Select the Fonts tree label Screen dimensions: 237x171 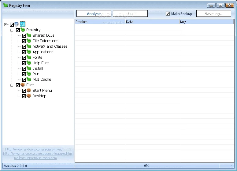(37, 58)
